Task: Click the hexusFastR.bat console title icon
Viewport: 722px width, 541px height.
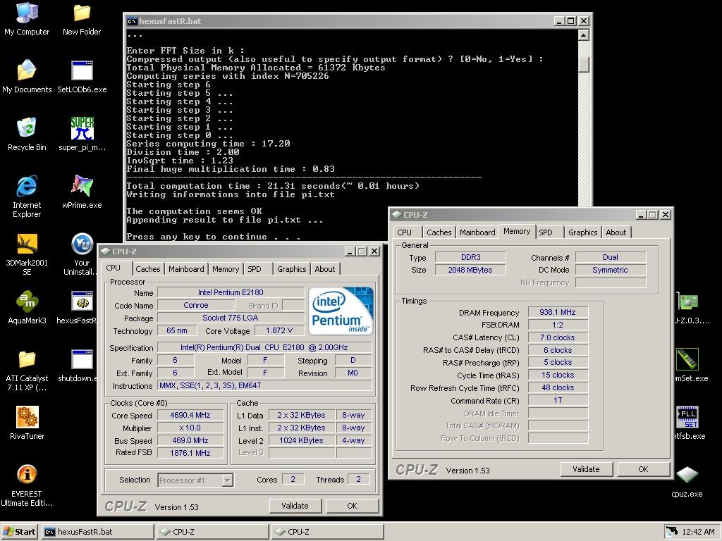Action: [x=132, y=21]
